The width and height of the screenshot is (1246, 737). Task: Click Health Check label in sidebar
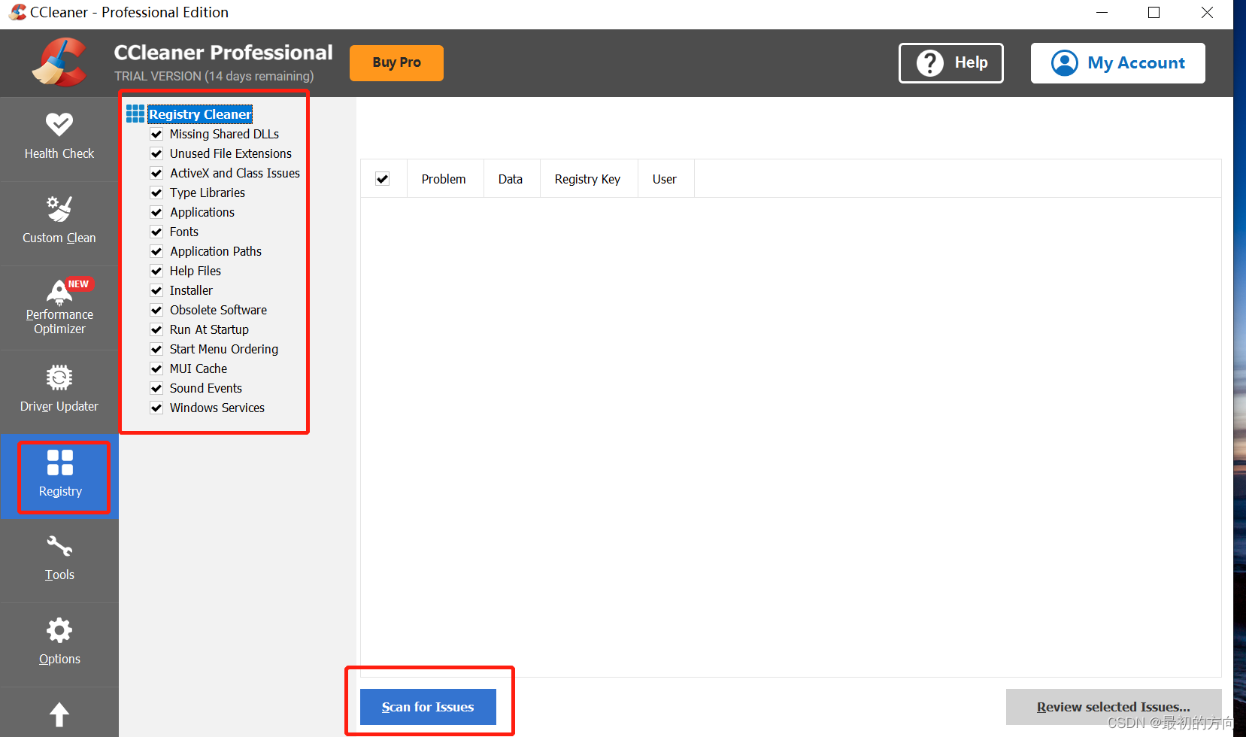point(59,153)
